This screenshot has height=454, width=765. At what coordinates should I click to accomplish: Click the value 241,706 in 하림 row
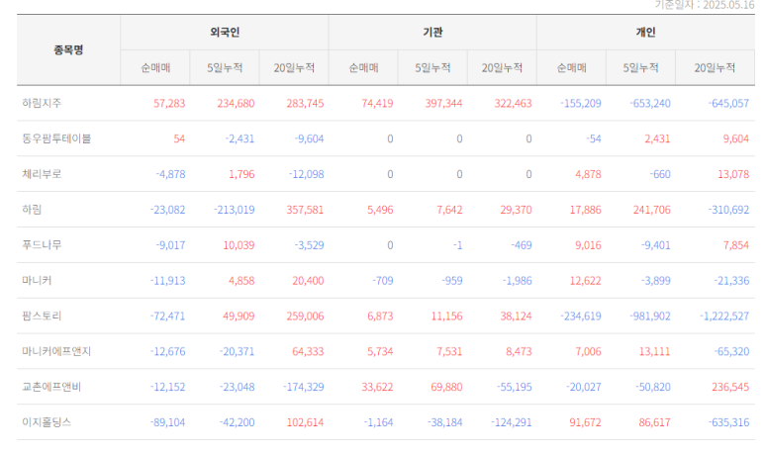tap(652, 210)
